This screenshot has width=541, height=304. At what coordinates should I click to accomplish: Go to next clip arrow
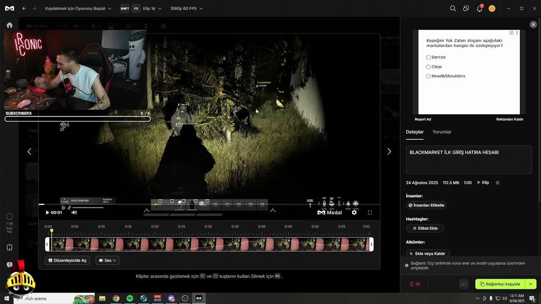[389, 152]
